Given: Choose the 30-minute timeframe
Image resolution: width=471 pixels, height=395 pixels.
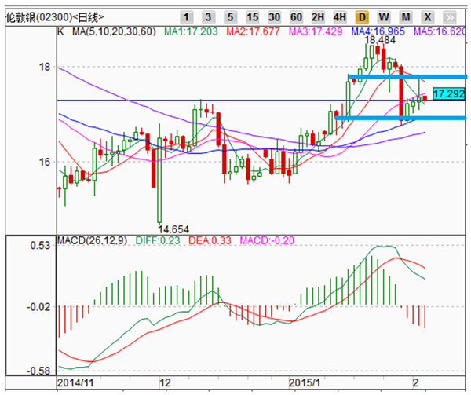Looking at the screenshot, I should click(274, 16).
